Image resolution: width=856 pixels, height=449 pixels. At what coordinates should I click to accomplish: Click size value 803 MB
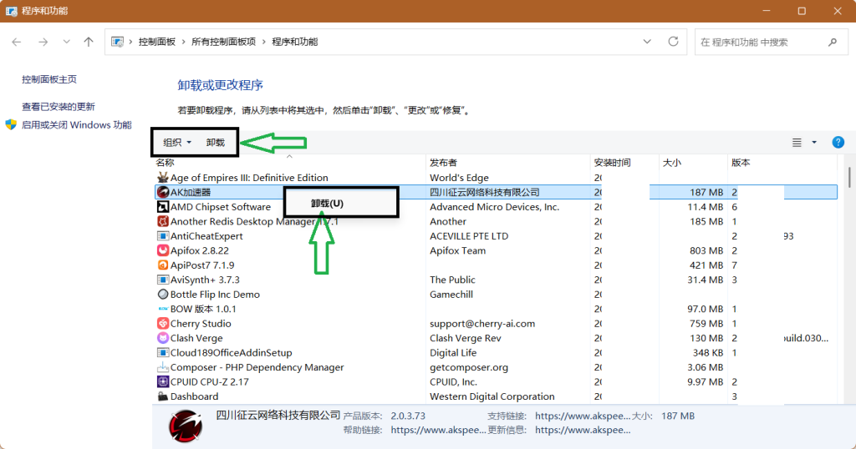pos(706,250)
